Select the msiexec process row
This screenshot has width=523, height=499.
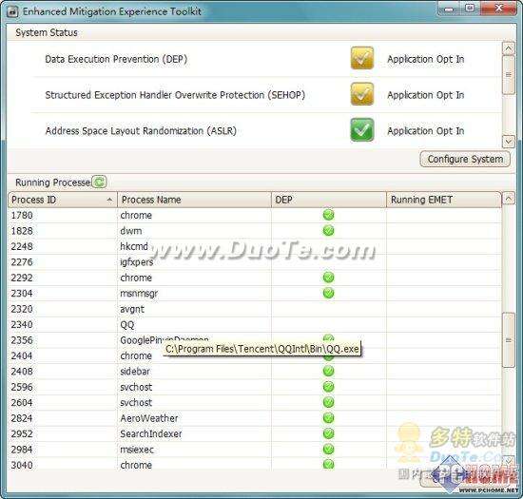pos(255,450)
